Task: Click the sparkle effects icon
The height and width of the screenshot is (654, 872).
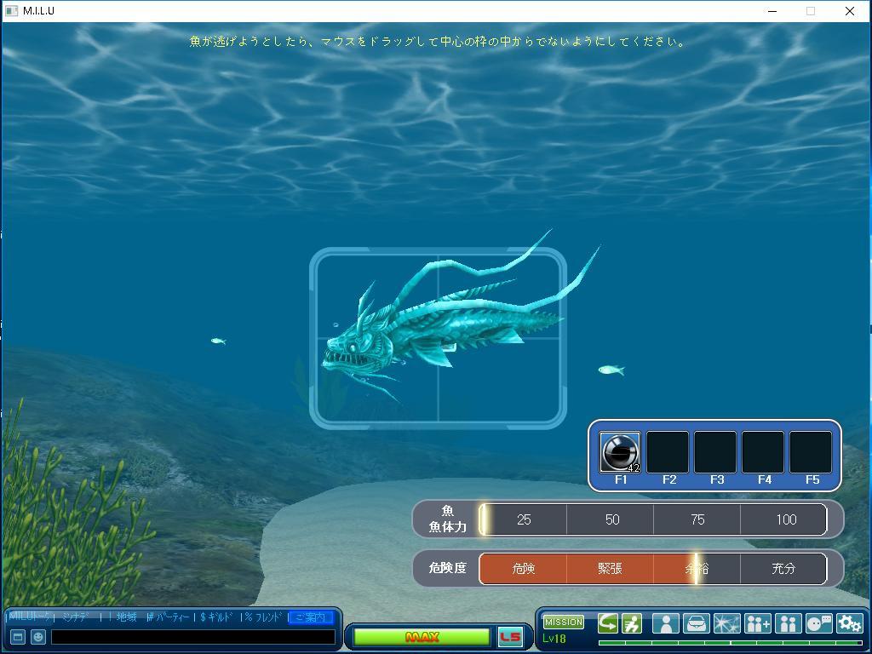Action: [x=726, y=623]
